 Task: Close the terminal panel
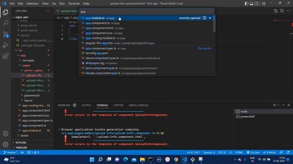click(x=288, y=105)
